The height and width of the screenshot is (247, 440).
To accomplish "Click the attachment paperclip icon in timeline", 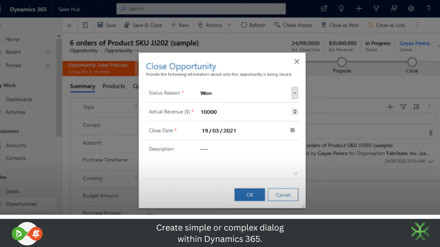I will [431, 132].
